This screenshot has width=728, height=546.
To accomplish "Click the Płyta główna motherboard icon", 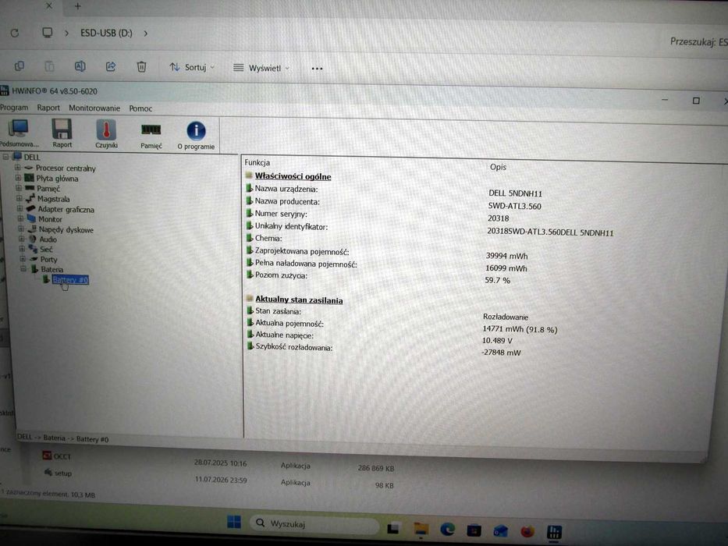I will pos(29,178).
